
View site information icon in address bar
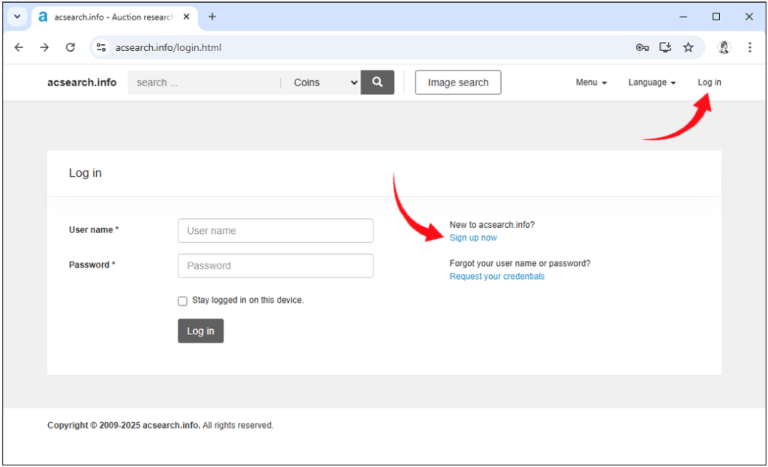pos(101,47)
